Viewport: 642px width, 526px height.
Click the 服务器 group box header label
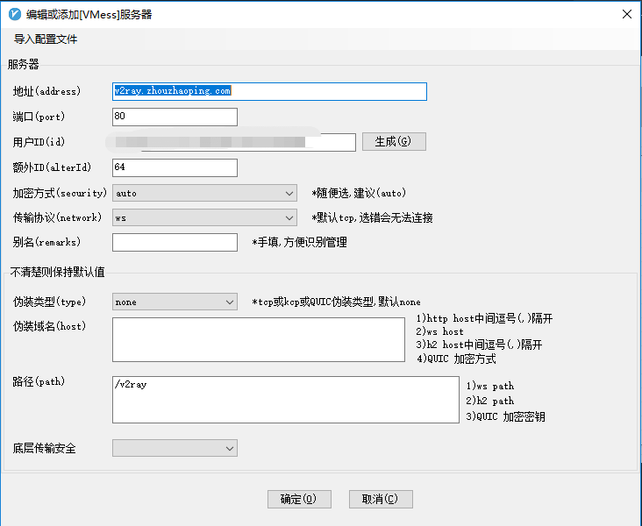click(24, 64)
